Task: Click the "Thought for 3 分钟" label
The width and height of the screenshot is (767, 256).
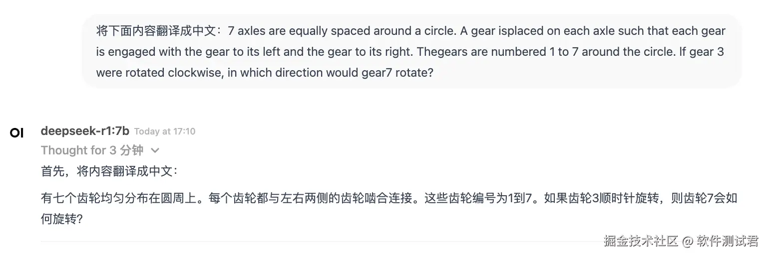Action: [92, 150]
